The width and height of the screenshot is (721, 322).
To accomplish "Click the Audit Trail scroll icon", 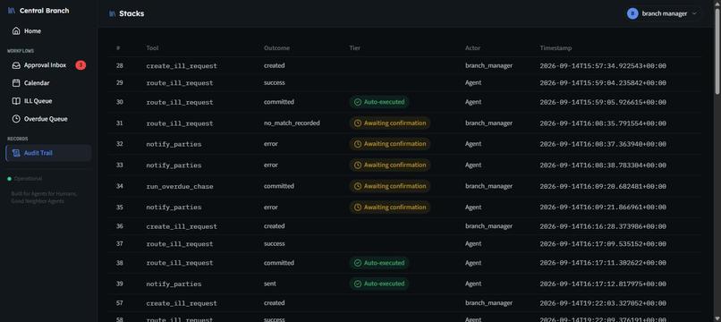I will 16,153.
